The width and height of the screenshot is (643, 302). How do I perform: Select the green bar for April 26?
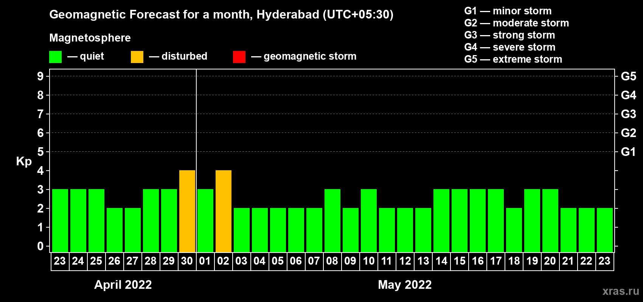pos(115,230)
